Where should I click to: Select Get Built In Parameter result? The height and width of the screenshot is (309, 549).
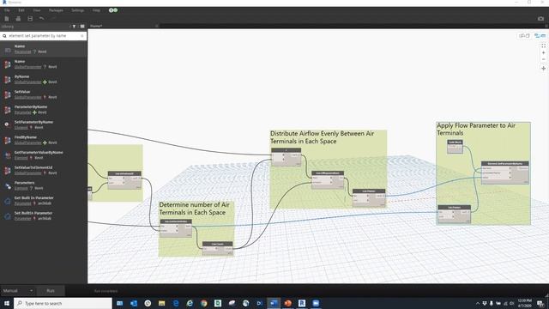(x=44, y=201)
